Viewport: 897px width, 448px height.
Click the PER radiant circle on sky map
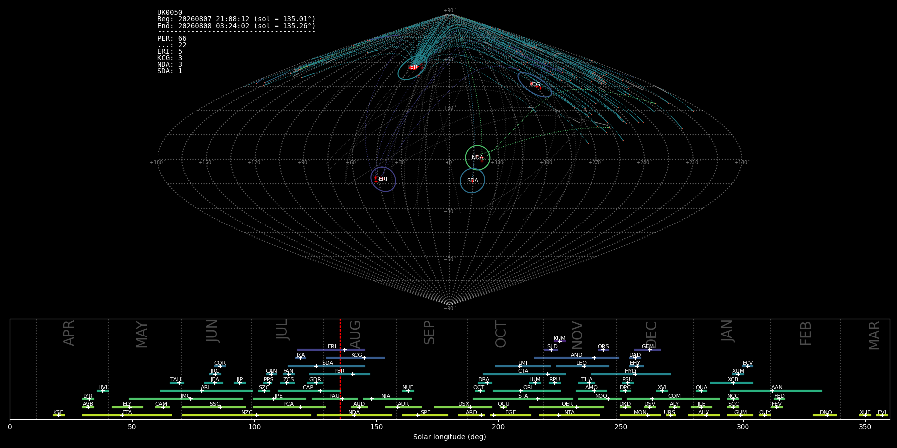412,68
